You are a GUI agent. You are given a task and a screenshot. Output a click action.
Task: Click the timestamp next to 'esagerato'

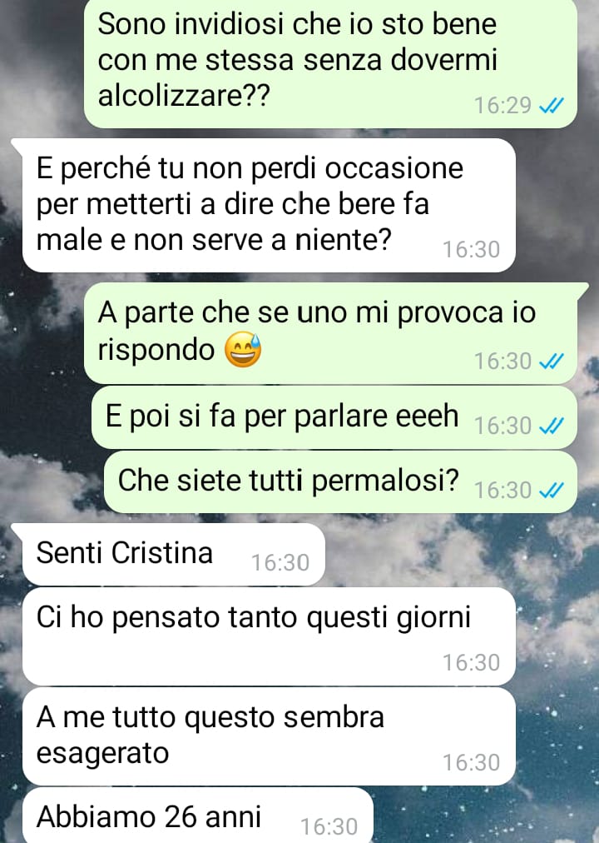[471, 763]
